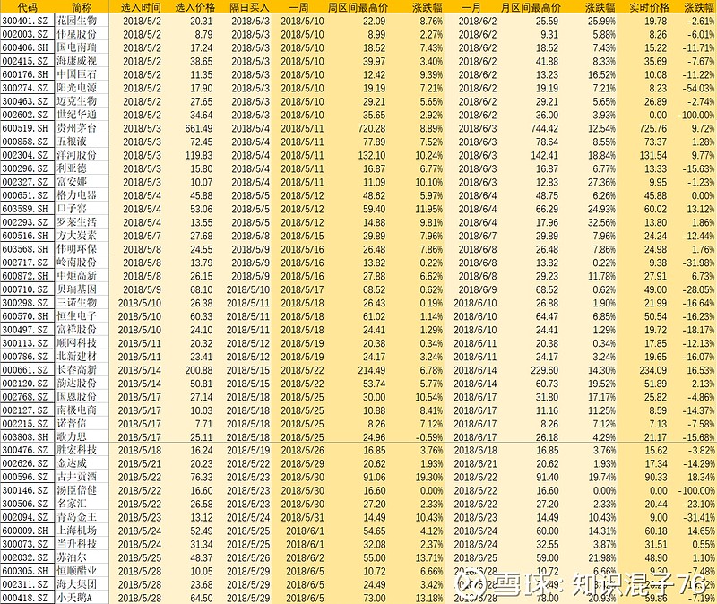Click stock code cell 300146.SZ
717x604 pixels.
tap(27, 490)
